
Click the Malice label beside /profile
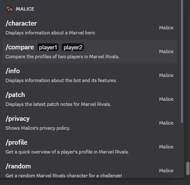click(x=166, y=147)
